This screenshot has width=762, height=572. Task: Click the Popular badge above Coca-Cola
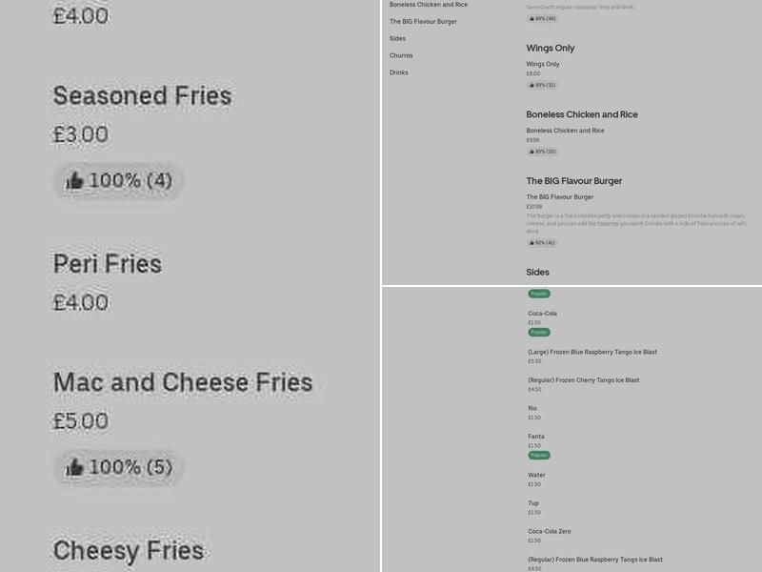point(538,294)
